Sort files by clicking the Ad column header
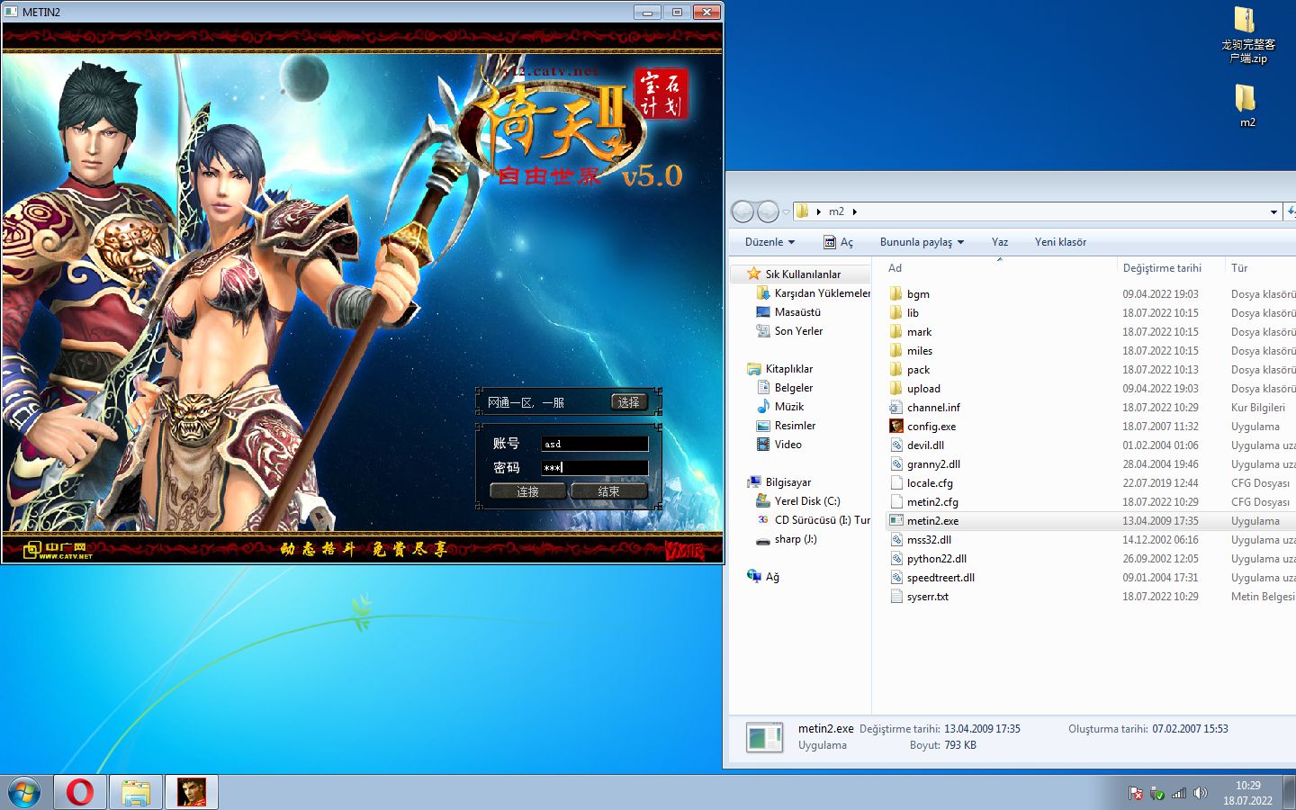Screen dimensions: 1296x810 (x=895, y=267)
